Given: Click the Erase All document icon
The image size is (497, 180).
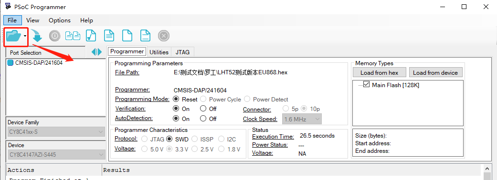Looking at the screenshot, I should [x=127, y=36].
